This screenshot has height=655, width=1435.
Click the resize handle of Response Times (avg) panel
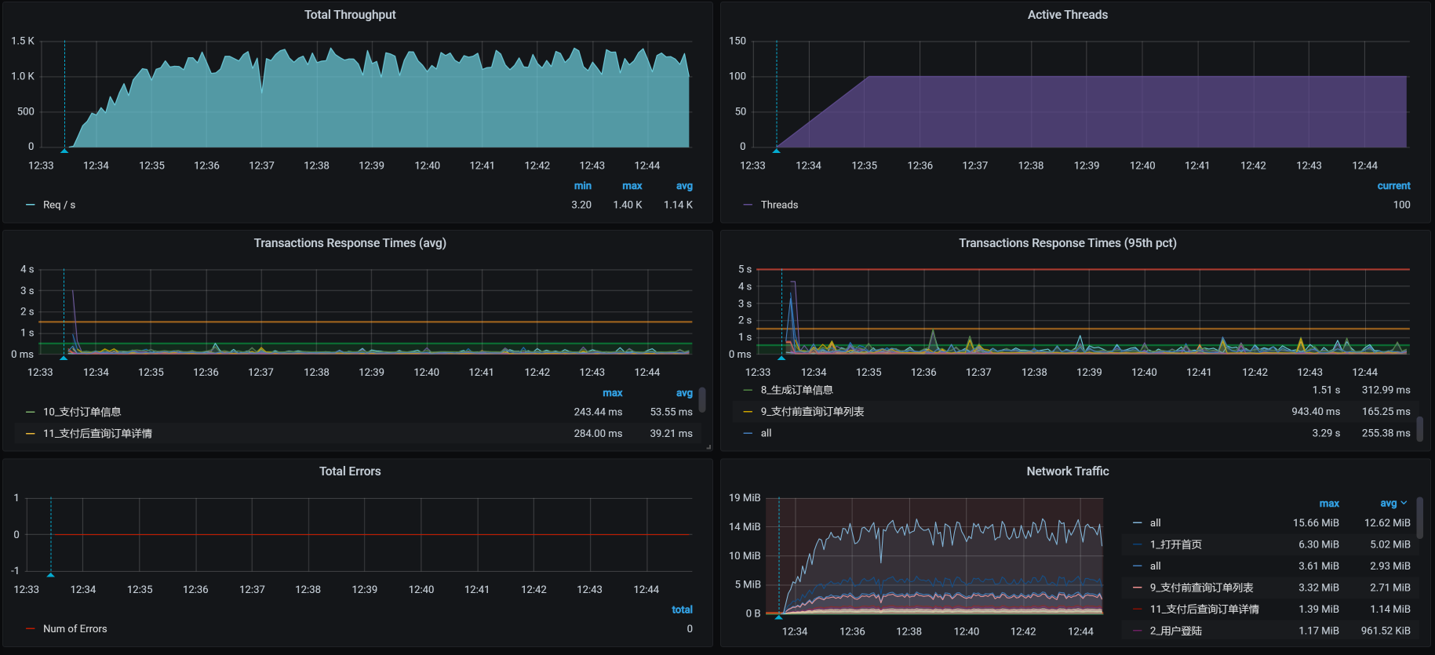708,446
